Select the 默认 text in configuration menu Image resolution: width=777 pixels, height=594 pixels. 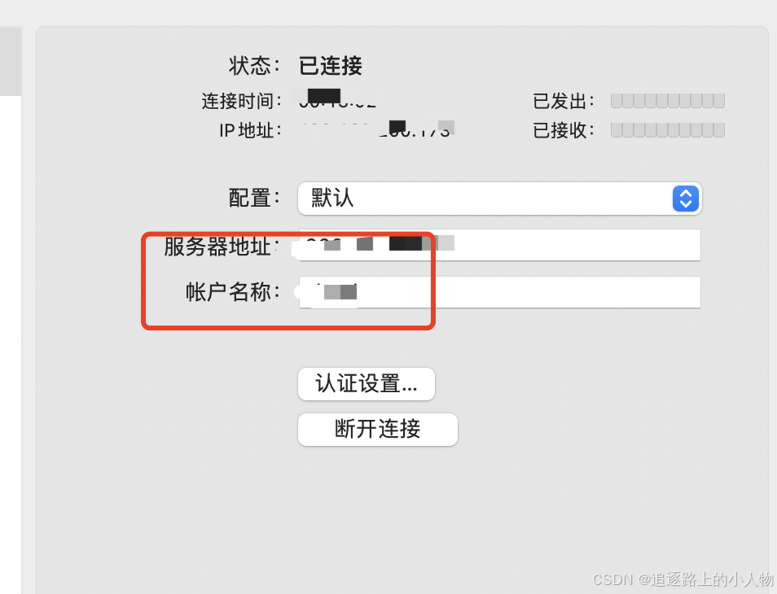coord(332,198)
